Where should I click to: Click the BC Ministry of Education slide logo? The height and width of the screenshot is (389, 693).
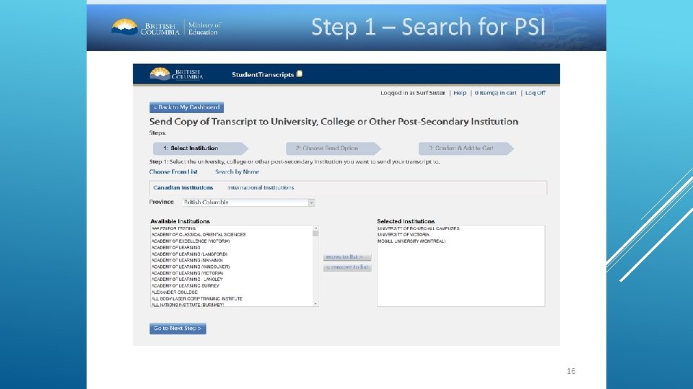(166, 27)
